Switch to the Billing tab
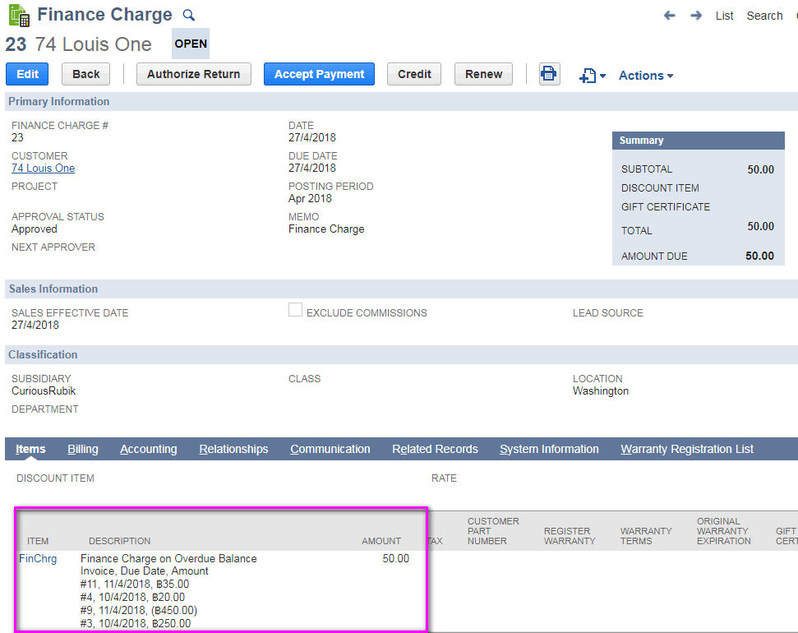 click(82, 449)
